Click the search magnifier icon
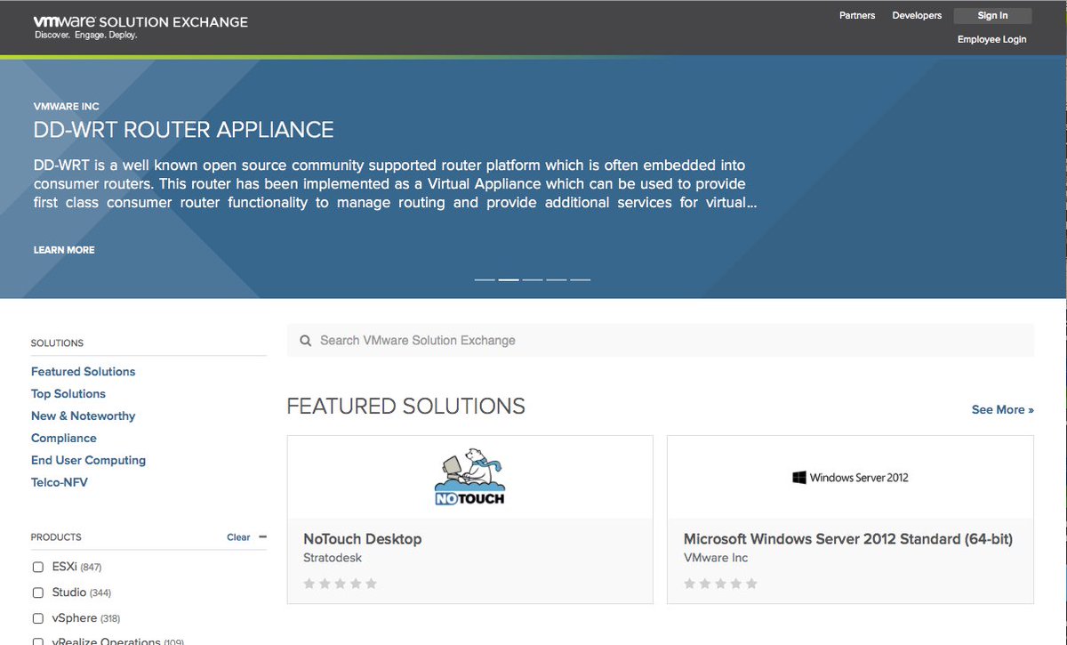Viewport: 1067px width, 645px height. coord(306,341)
